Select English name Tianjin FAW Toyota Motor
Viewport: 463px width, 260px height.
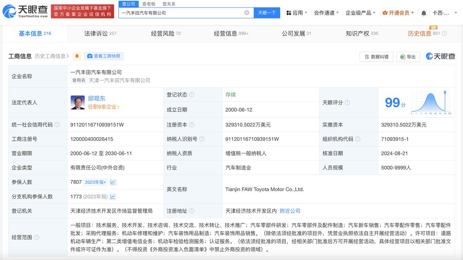pyautogui.click(x=264, y=189)
